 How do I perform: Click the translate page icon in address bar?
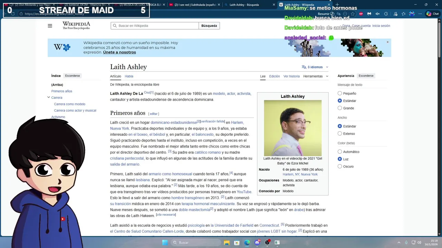click(338, 14)
